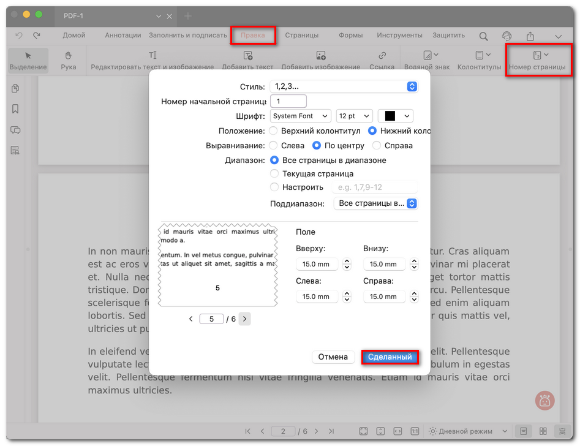Click the share export icon
The height and width of the screenshot is (446, 580).
[x=530, y=36]
